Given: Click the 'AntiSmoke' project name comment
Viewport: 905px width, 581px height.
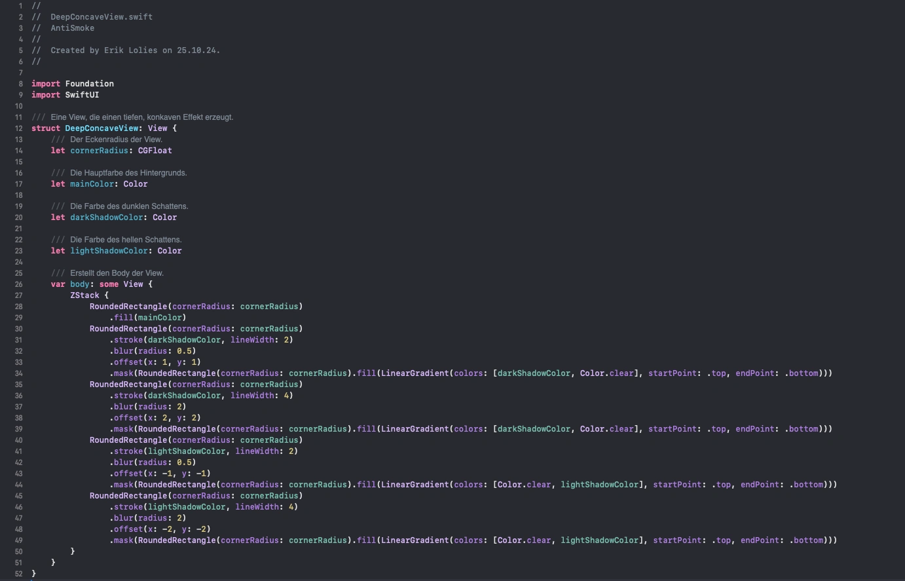Looking at the screenshot, I should point(72,28).
